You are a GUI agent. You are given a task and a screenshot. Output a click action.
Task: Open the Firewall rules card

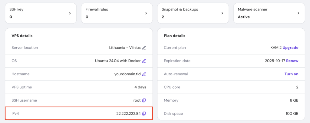pos(112,13)
